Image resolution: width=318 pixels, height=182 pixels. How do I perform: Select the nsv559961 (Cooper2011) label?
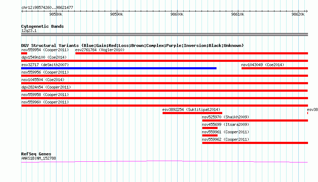click(x=225, y=132)
